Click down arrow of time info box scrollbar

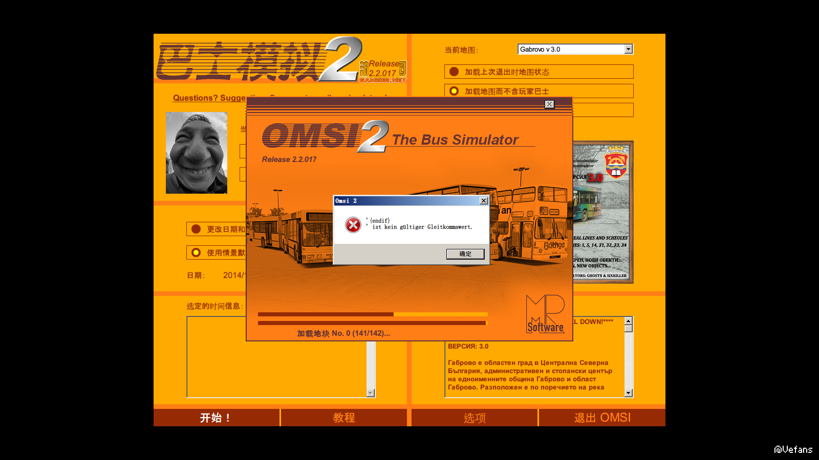pyautogui.click(x=371, y=393)
